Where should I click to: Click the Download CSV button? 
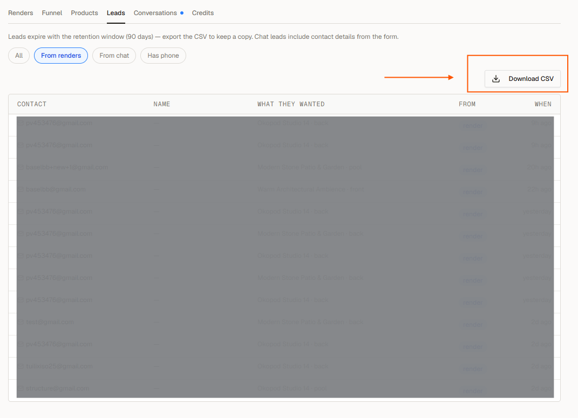tap(522, 79)
